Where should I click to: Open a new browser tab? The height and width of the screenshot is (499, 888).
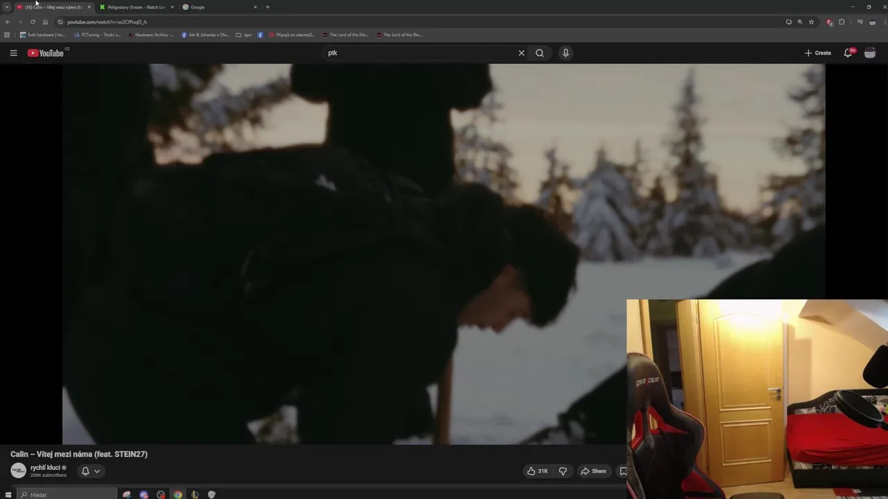pyautogui.click(x=268, y=7)
